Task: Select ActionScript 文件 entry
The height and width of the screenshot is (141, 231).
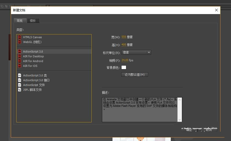Action: (54, 85)
